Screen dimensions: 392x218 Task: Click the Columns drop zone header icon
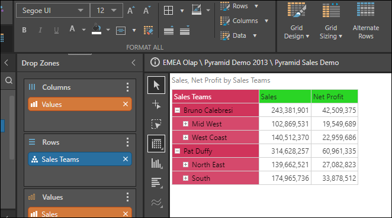point(32,87)
